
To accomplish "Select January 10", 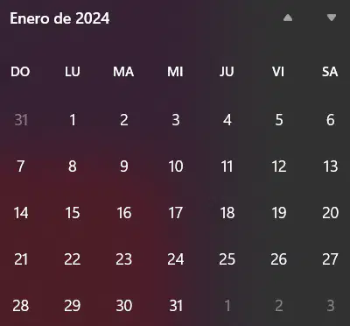I will (176, 167).
